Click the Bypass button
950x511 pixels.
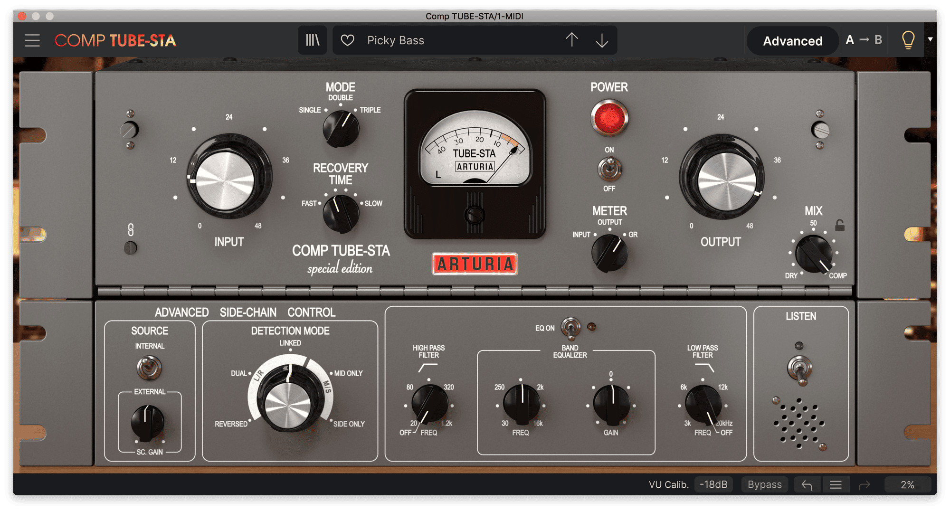pyautogui.click(x=764, y=484)
